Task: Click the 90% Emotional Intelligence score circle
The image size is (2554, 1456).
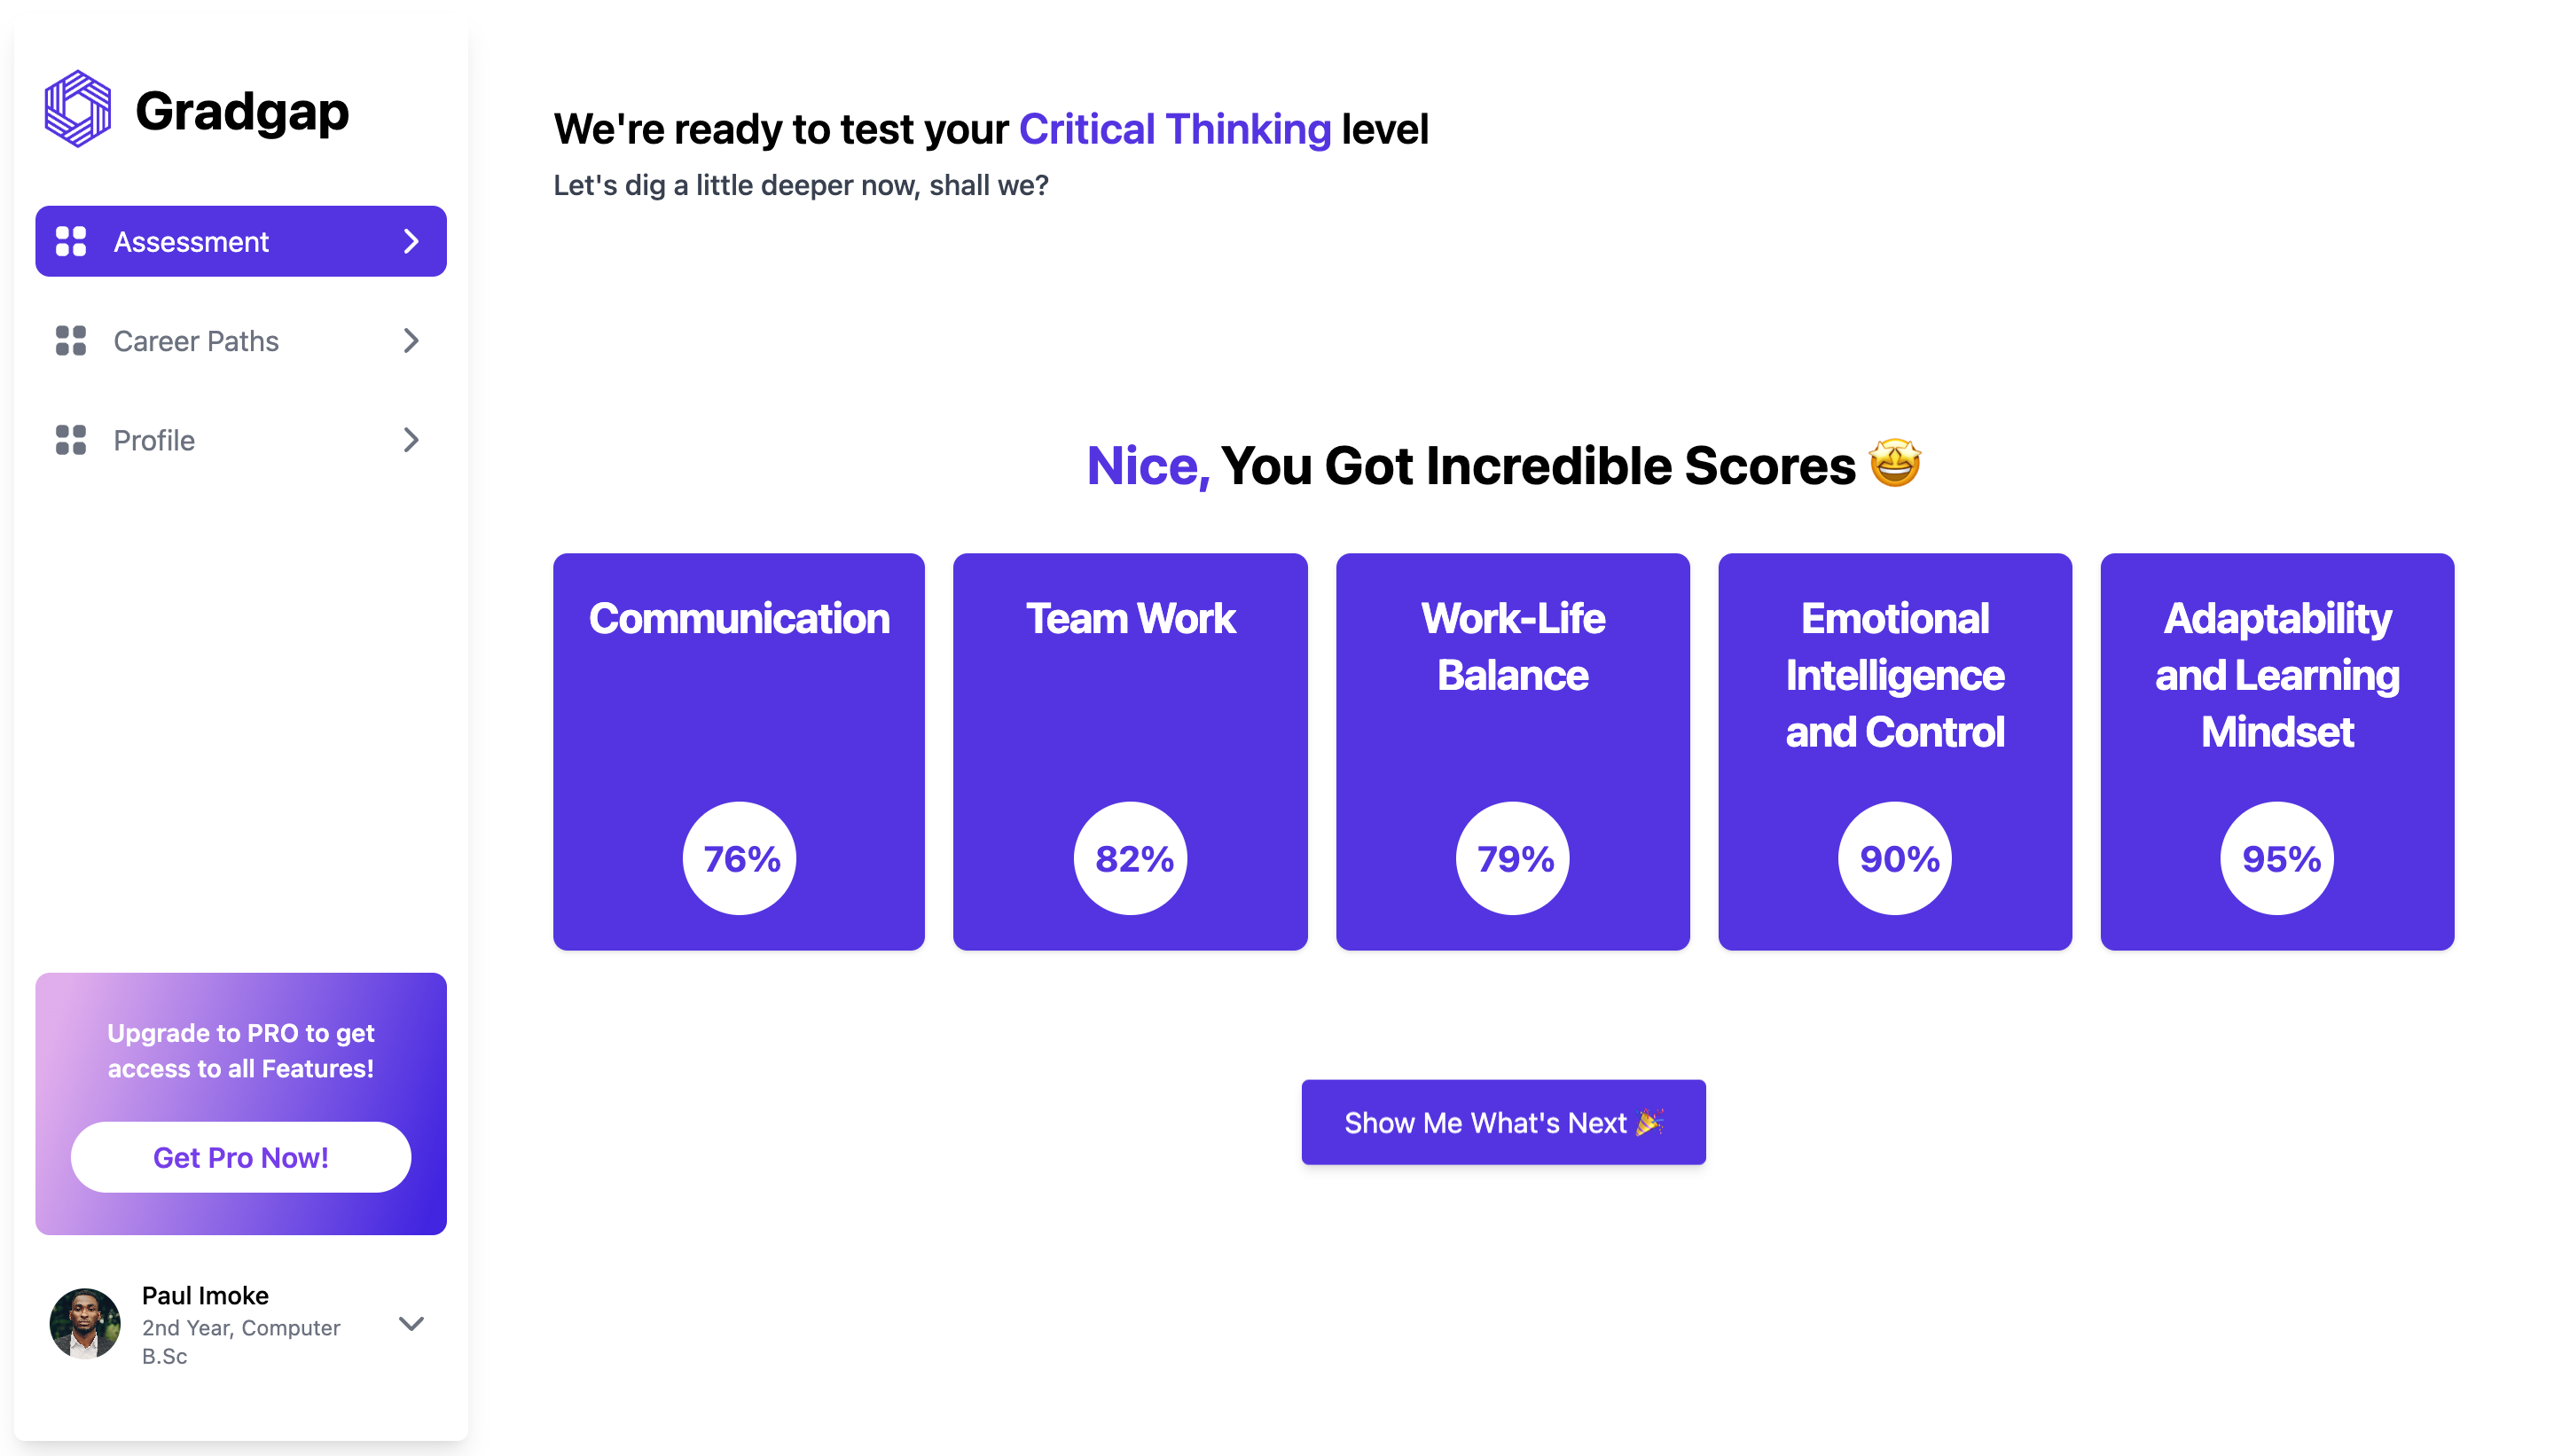Action: coord(1895,858)
